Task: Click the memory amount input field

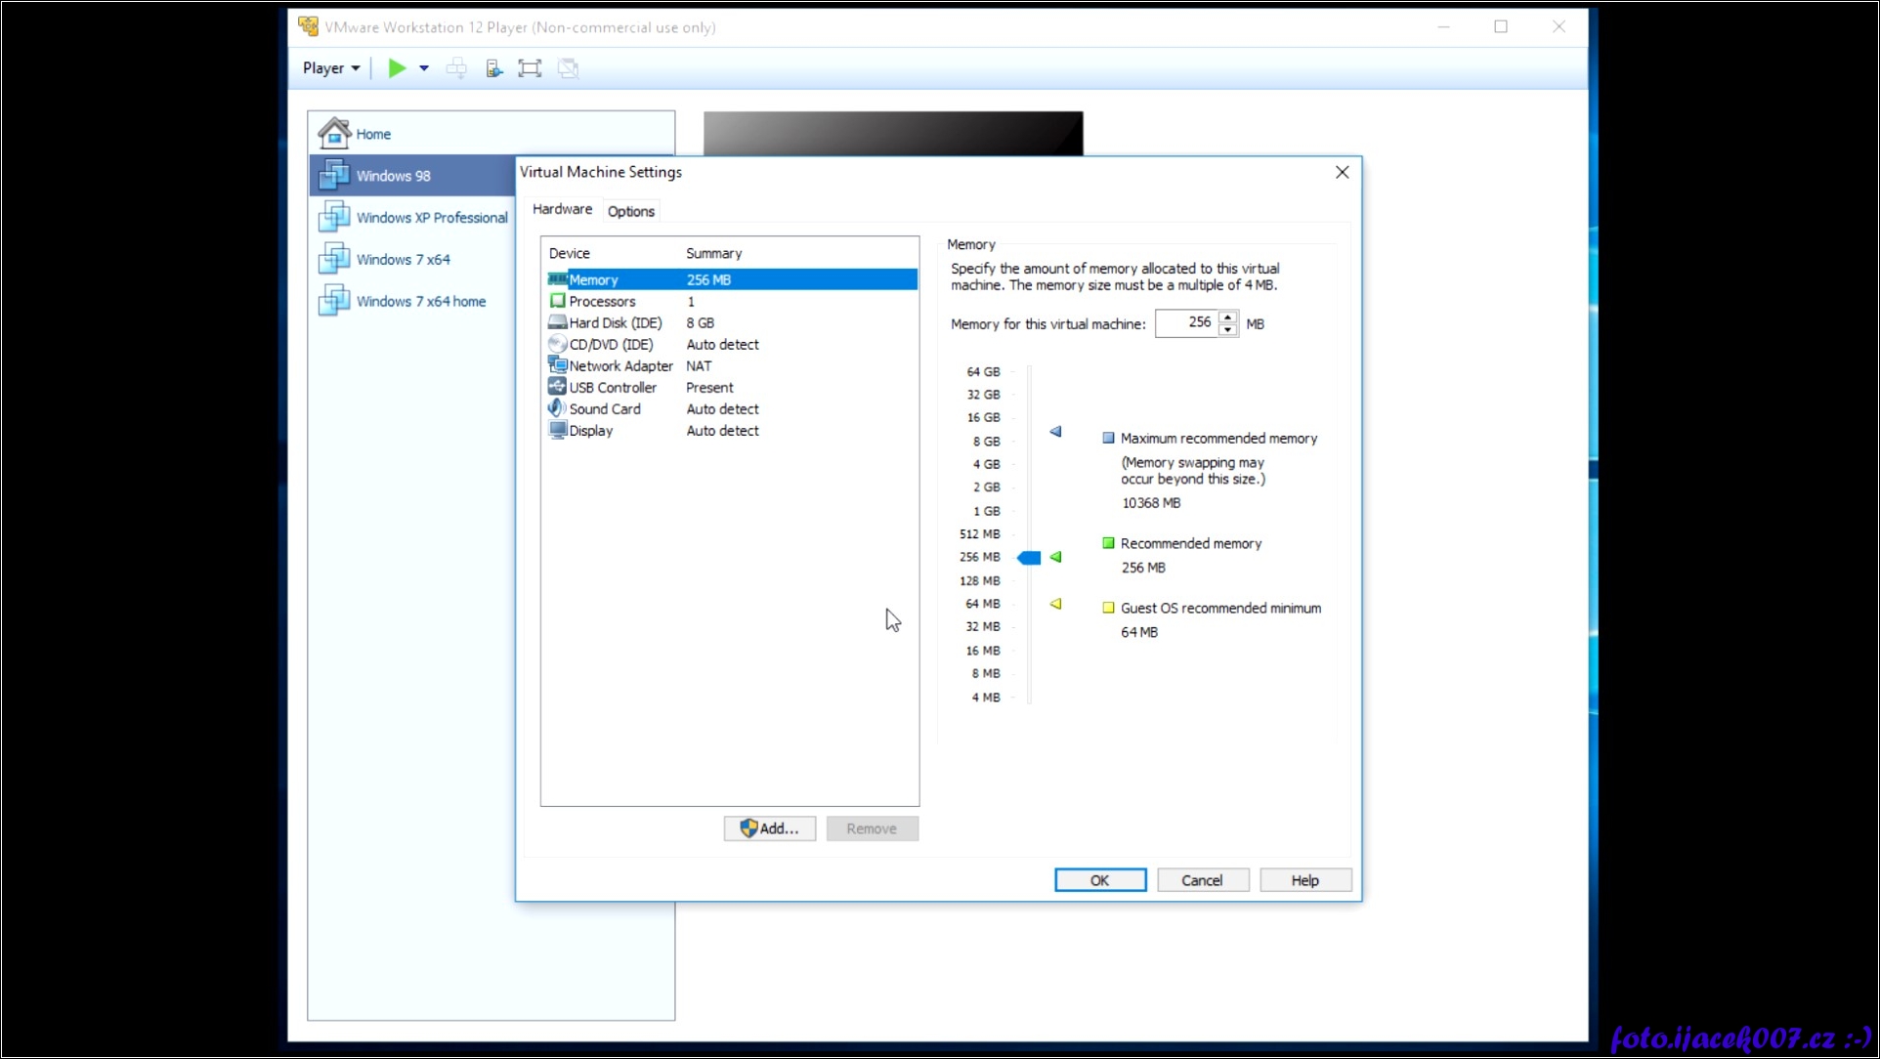Action: (x=1185, y=323)
